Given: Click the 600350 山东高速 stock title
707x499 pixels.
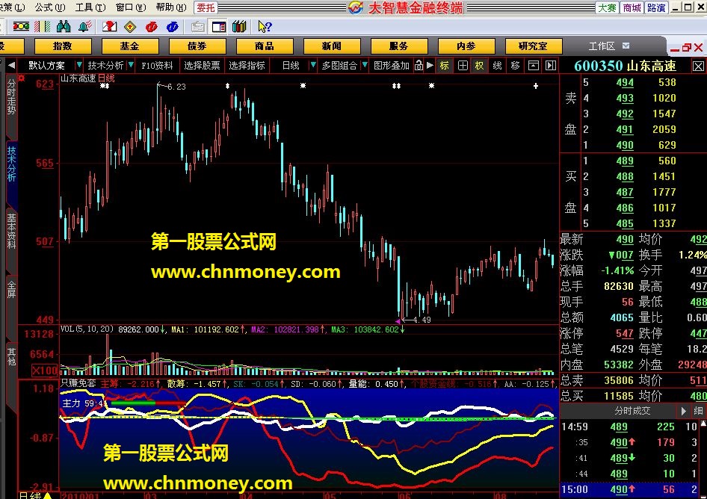Looking at the screenshot, I should tap(626, 66).
